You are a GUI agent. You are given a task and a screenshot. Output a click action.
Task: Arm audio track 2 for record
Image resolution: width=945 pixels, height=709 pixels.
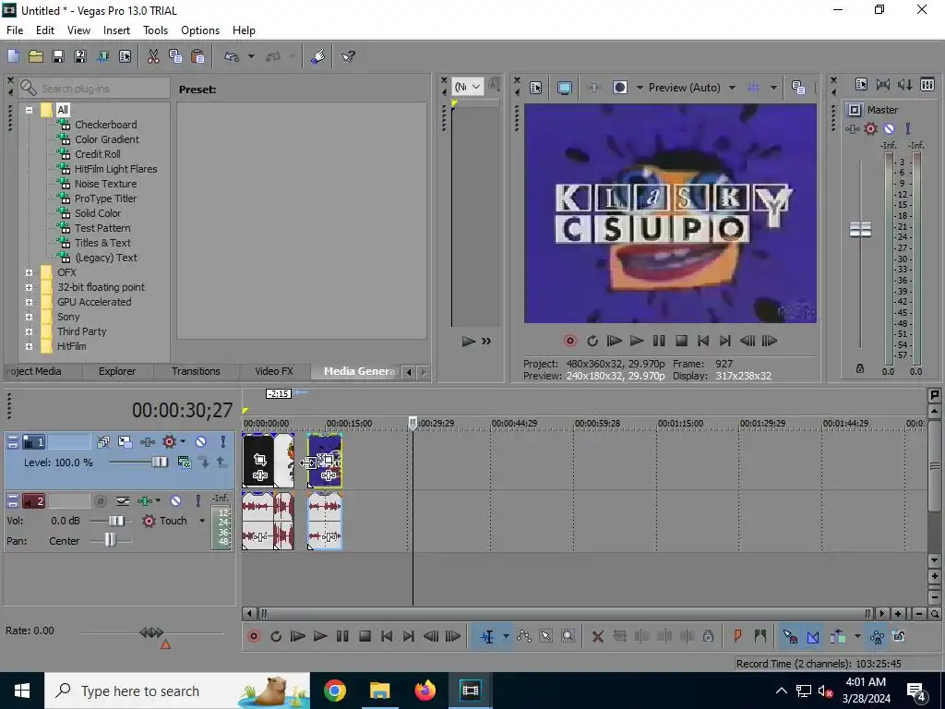(101, 501)
